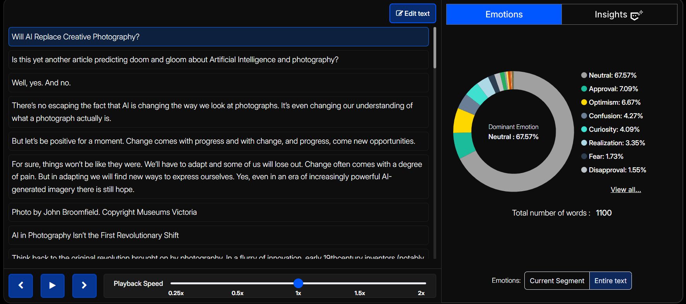Click the play button
Viewport: 686px width, 304px height.
point(53,285)
